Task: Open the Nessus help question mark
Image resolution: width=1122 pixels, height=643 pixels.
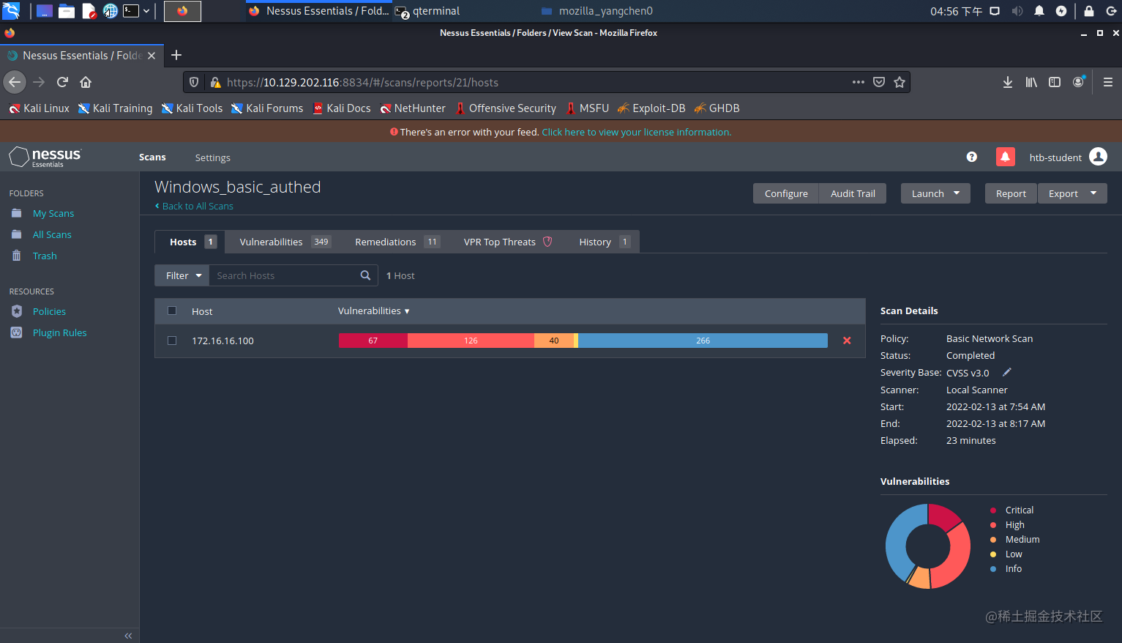Action: [x=972, y=157]
